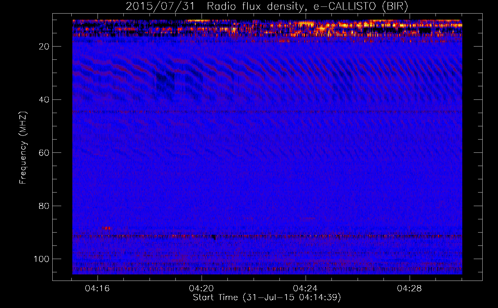Click the 'Frequency (MHZ)' axis label
Viewport: 498px width, 308px height.
[x=23, y=148]
